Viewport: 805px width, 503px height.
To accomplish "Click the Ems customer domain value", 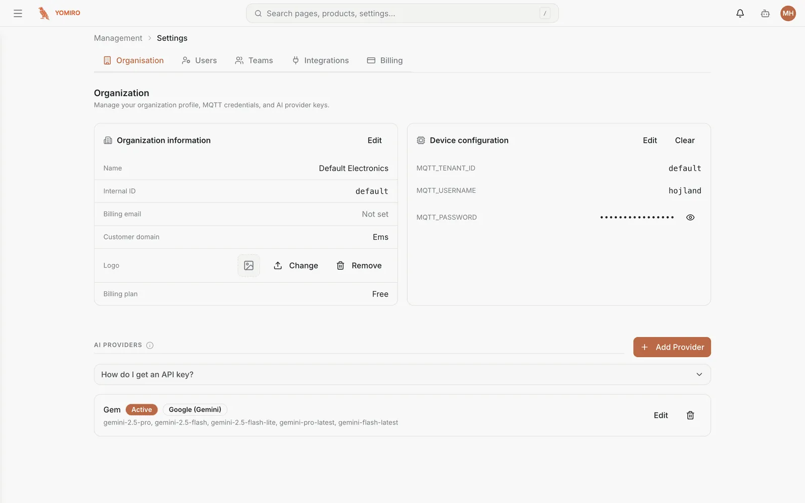I will [380, 237].
